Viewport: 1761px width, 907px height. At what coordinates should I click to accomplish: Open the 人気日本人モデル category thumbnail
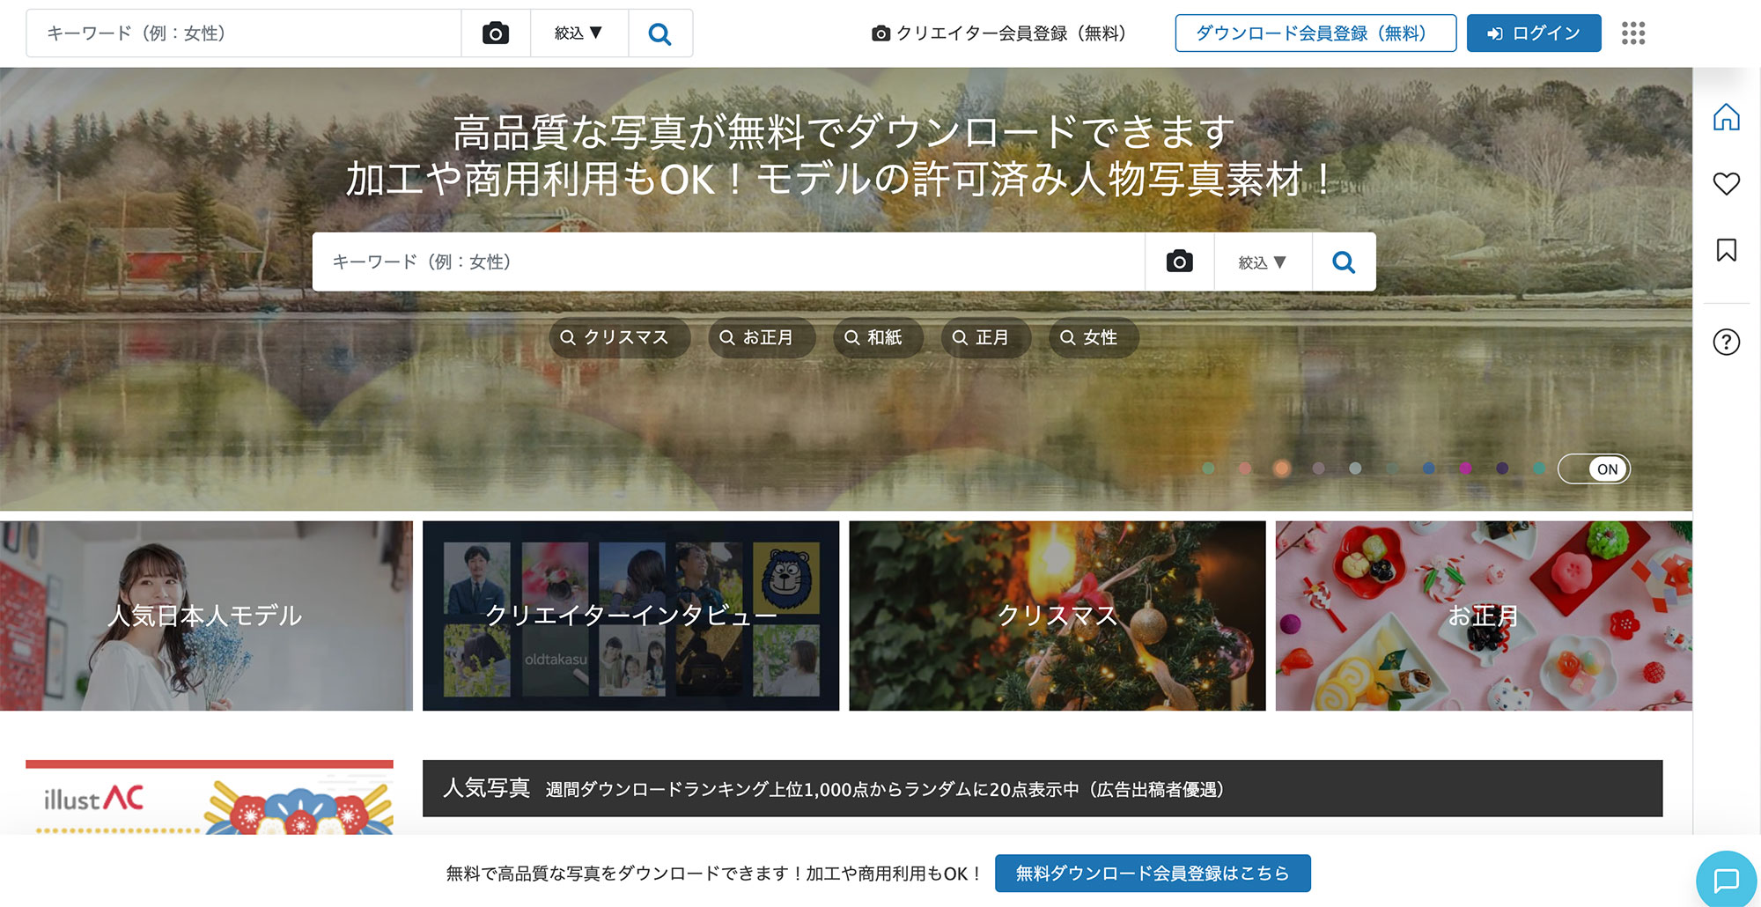206,616
